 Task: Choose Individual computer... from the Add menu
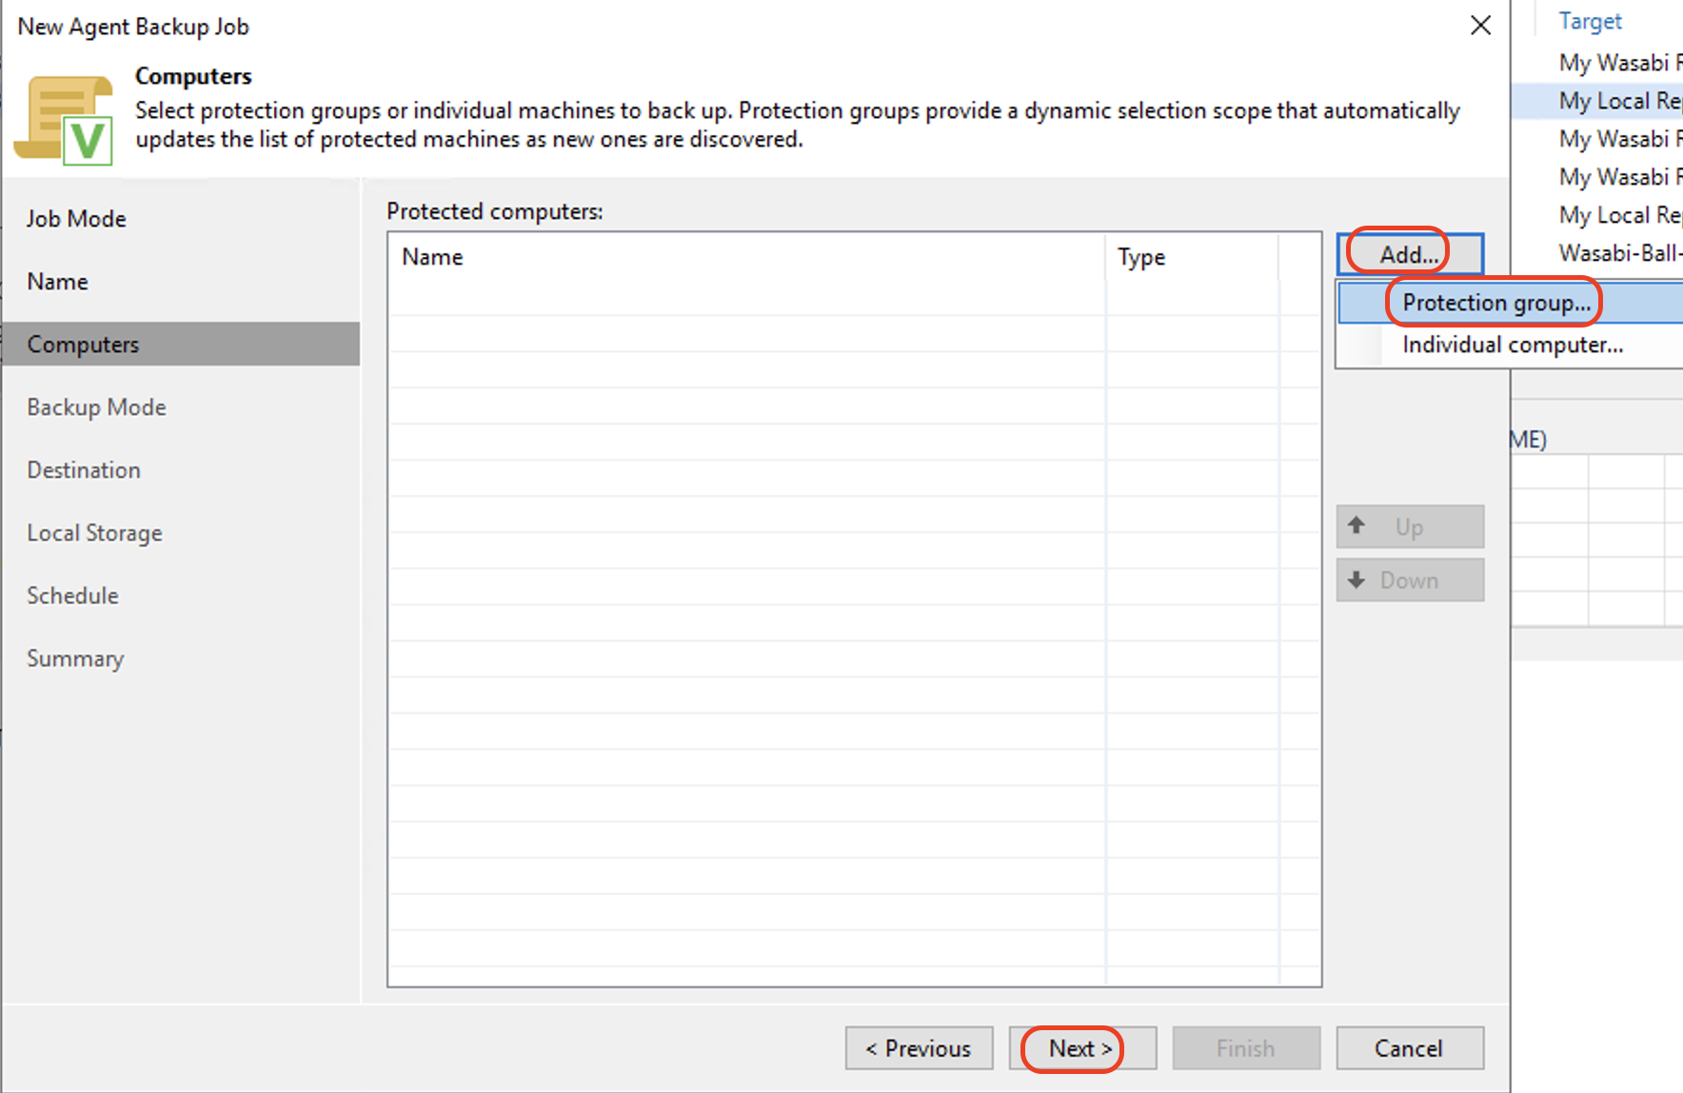point(1510,345)
